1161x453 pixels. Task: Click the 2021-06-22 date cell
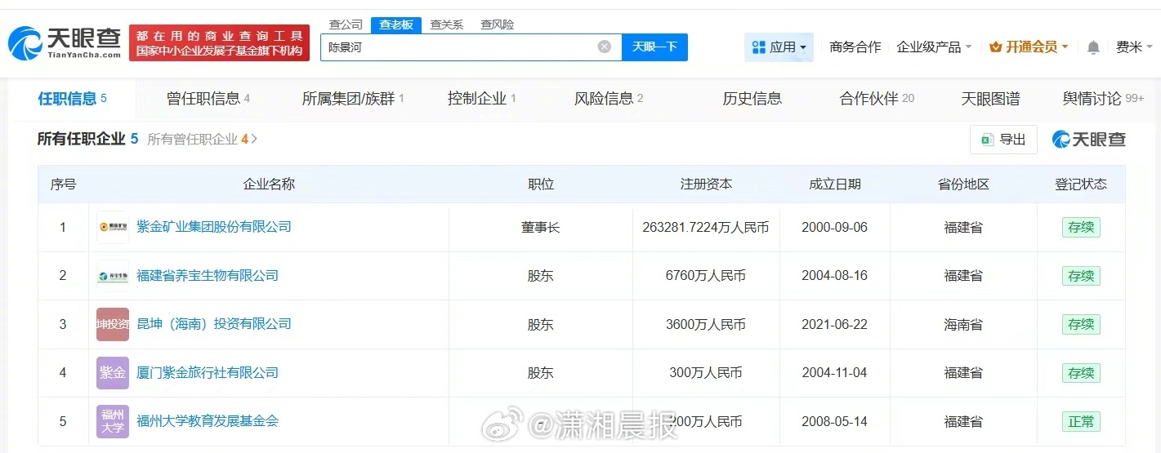[x=834, y=325]
